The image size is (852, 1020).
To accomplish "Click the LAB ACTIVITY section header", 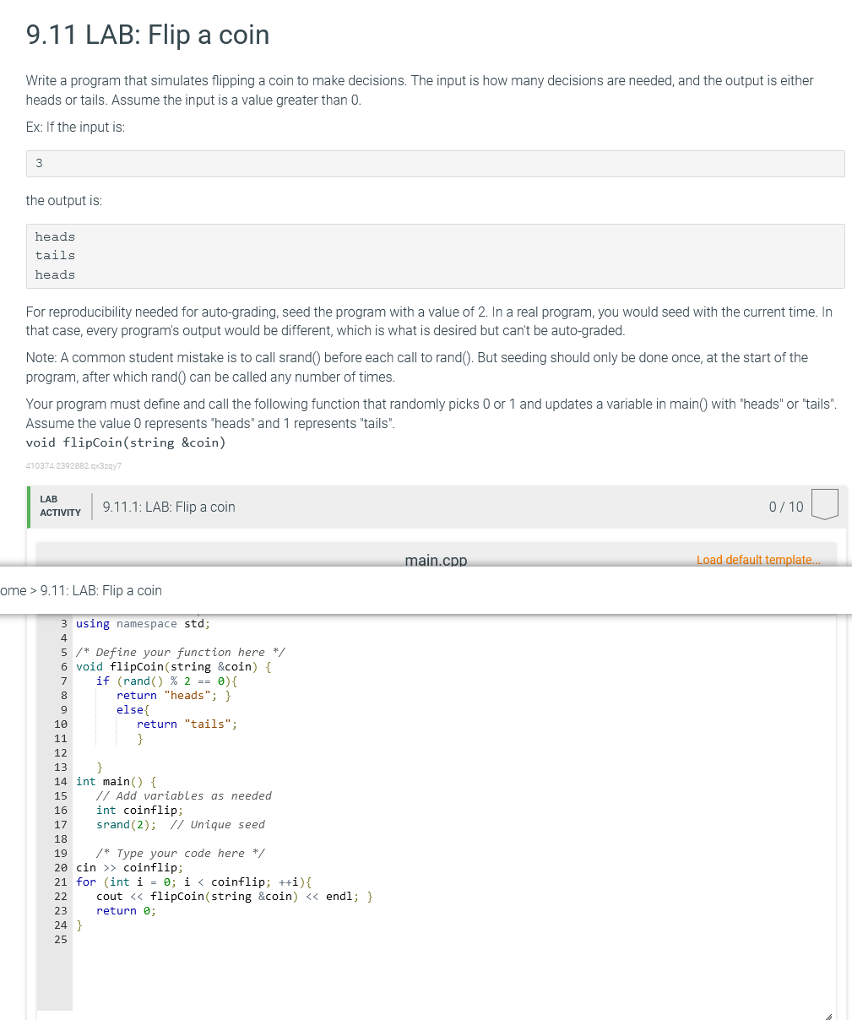I will click(x=60, y=506).
